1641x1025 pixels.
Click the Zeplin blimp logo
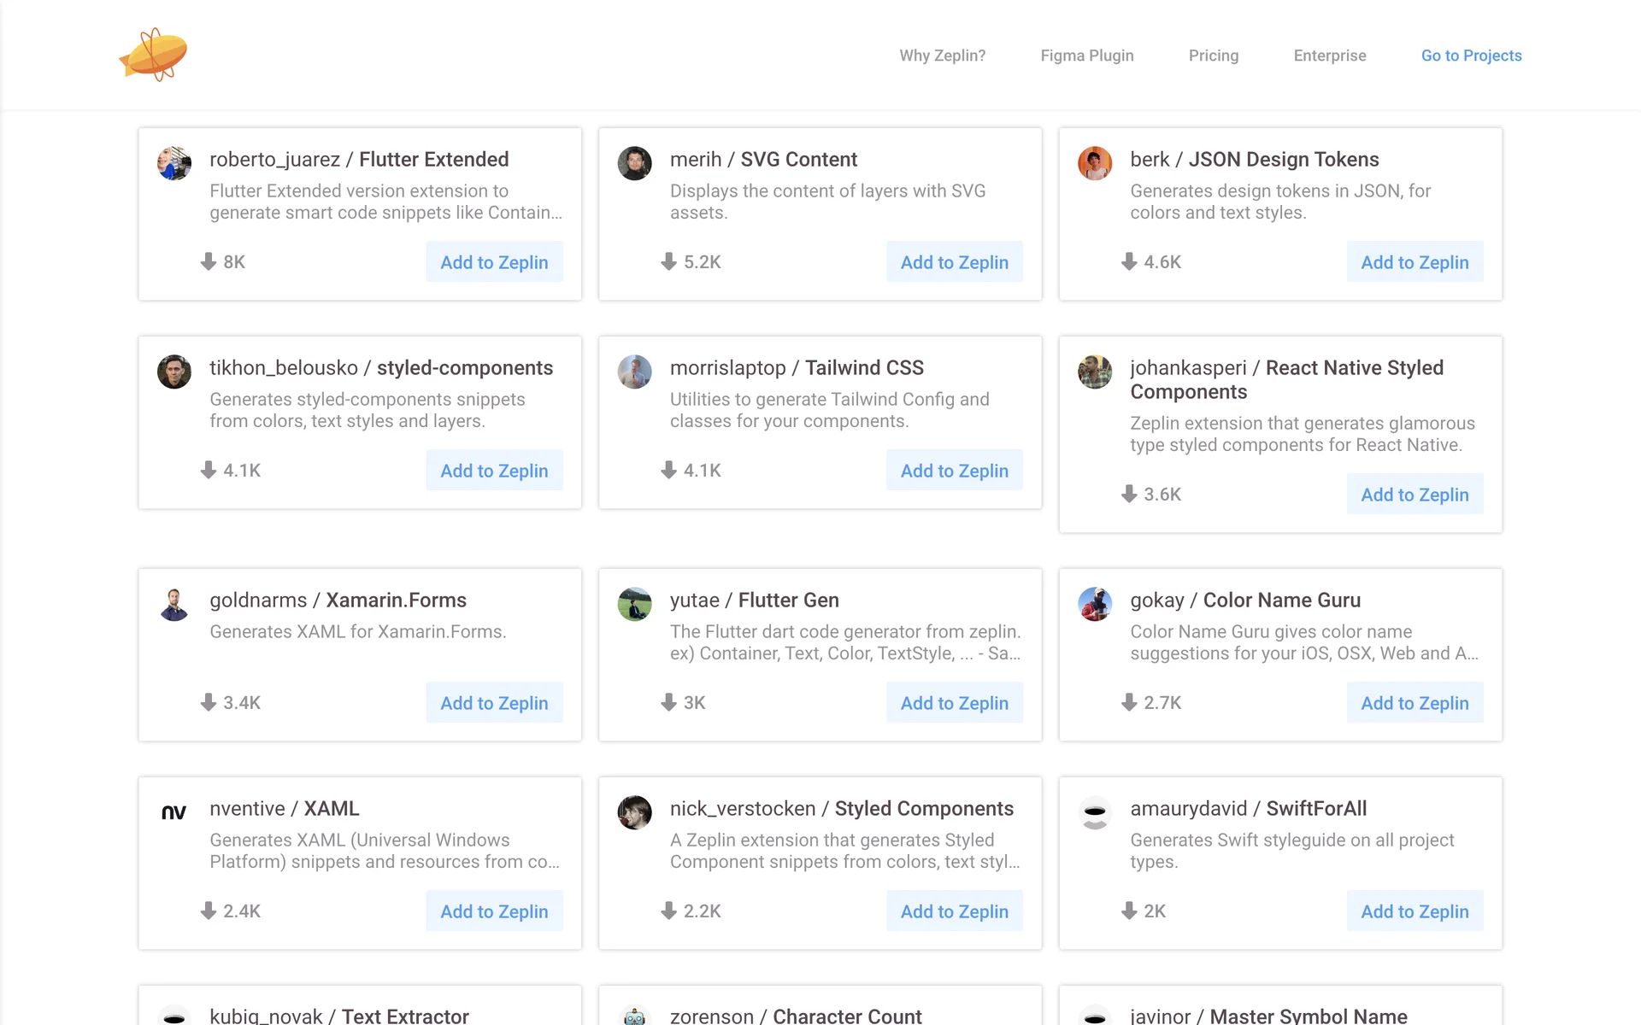click(154, 55)
